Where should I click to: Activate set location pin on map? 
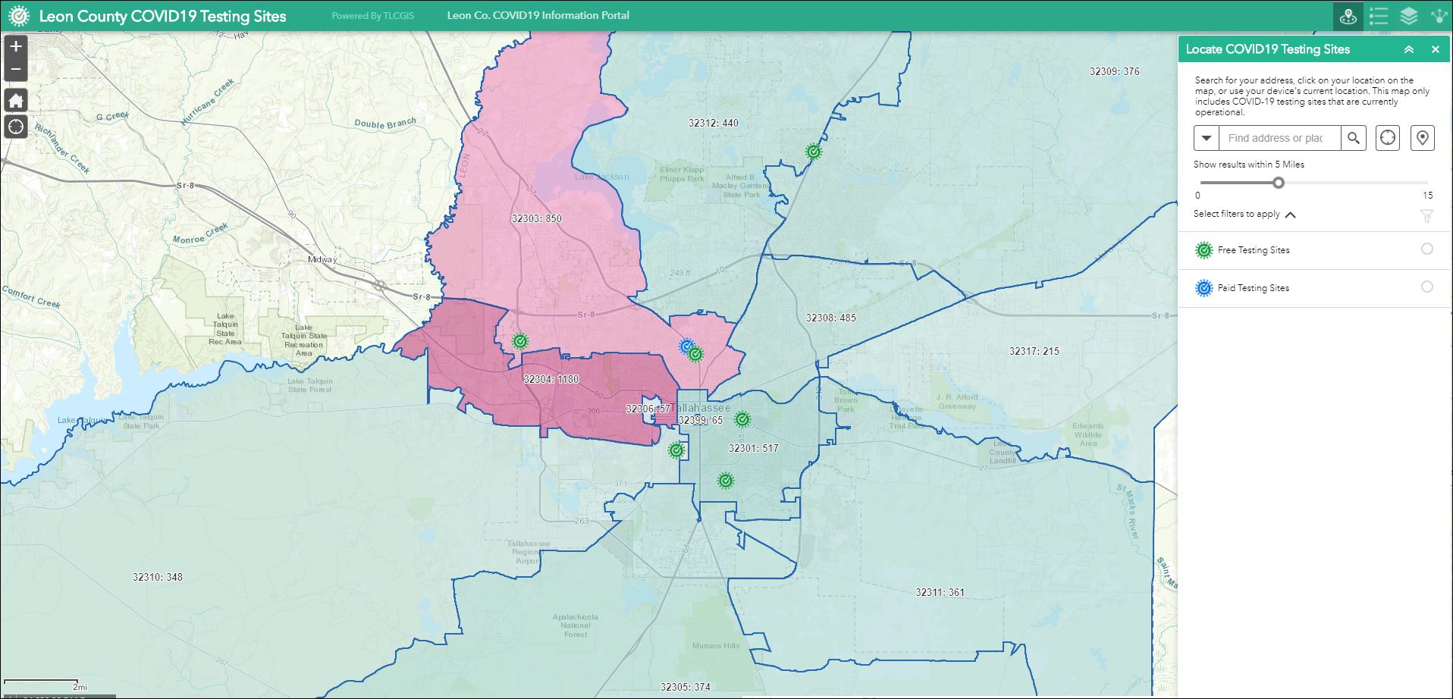coord(1422,138)
